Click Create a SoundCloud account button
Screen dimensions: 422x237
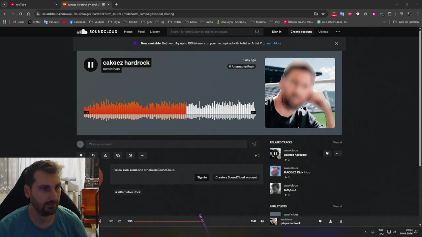tap(236, 177)
